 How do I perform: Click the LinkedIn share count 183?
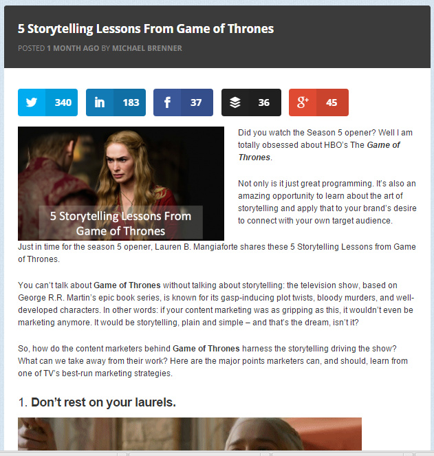point(131,102)
